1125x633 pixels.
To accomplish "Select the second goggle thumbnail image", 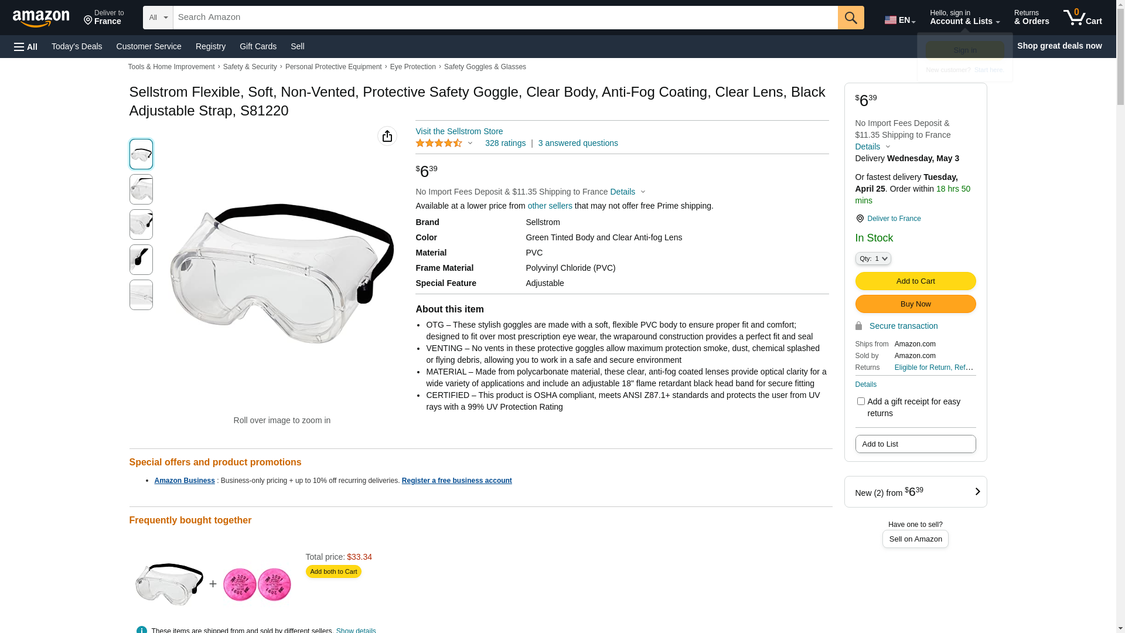I will [x=141, y=189].
